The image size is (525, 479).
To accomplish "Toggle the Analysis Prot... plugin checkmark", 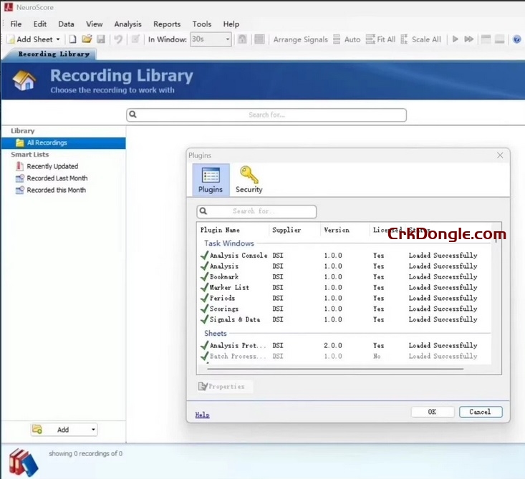I will tap(204, 345).
